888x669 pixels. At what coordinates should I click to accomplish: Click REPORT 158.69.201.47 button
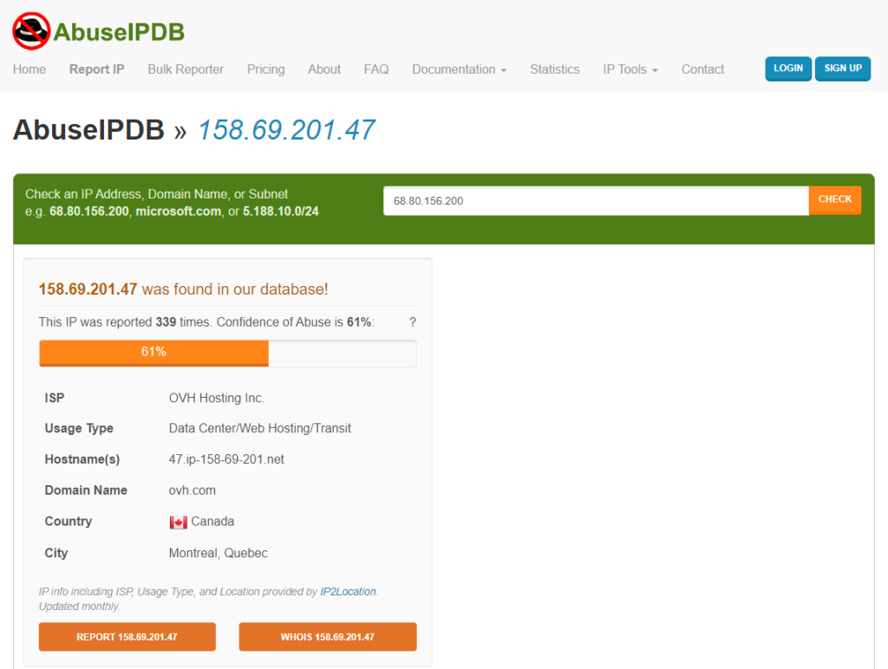(127, 637)
